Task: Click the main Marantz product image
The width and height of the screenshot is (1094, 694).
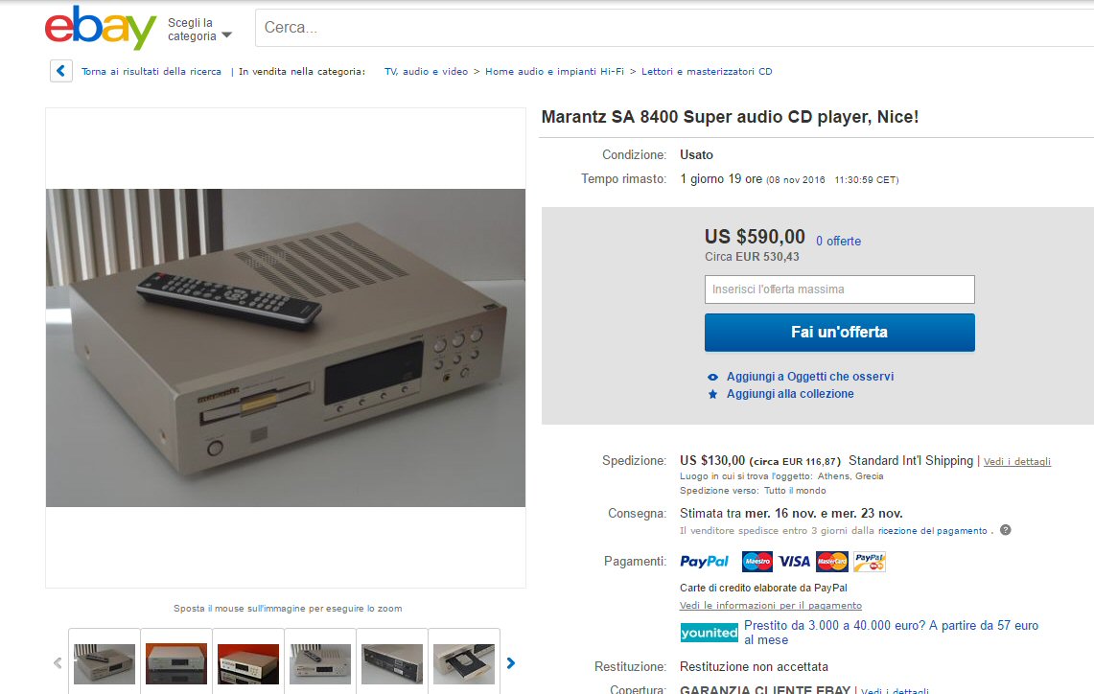Action: (286, 347)
